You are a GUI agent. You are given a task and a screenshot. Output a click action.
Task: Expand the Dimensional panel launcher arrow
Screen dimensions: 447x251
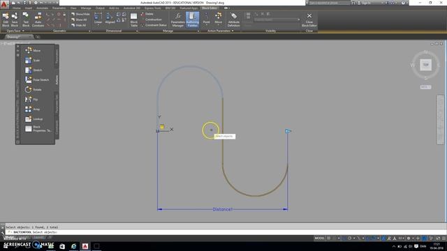click(137, 31)
